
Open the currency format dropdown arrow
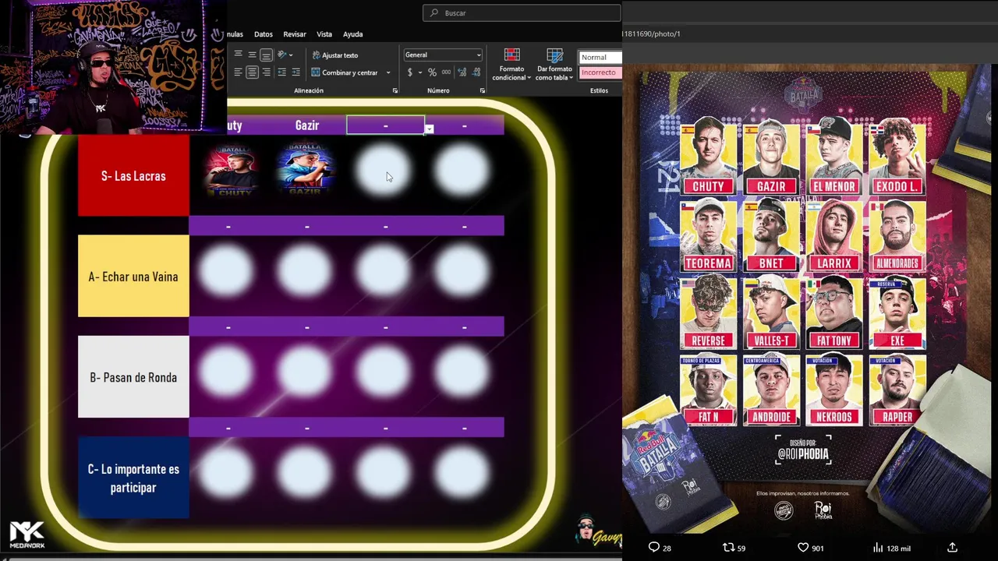click(x=419, y=72)
